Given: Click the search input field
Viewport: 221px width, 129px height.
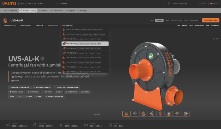Looking at the screenshot, I should [x=111, y=3].
